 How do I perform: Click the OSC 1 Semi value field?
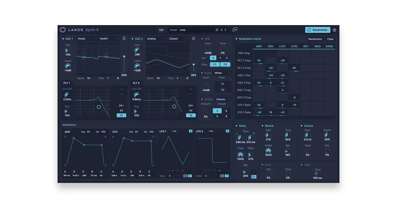[89, 78]
